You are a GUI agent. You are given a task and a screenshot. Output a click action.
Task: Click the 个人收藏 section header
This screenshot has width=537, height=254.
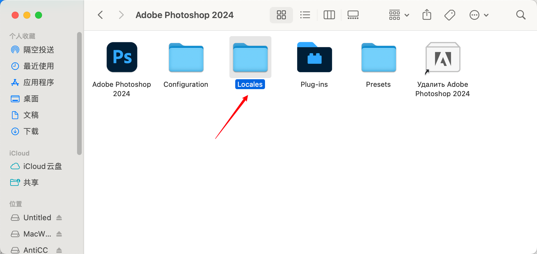click(22, 36)
